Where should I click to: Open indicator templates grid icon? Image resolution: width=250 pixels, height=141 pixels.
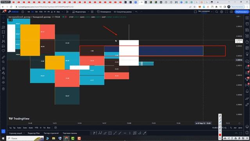92,12
